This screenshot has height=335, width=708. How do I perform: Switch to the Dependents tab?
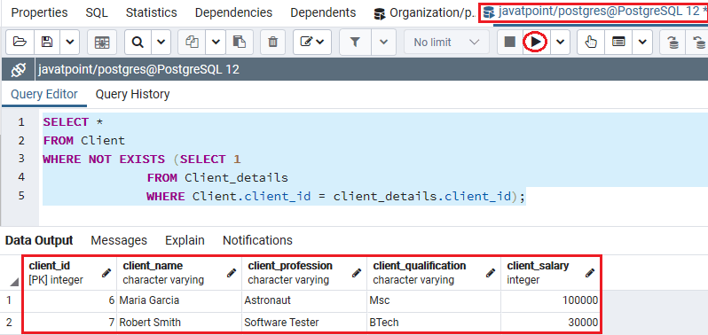323,12
